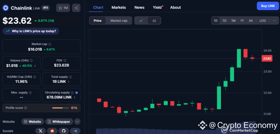This screenshot has width=280, height=134.
Task: Select the Price toggle option
Action: tap(97, 21)
